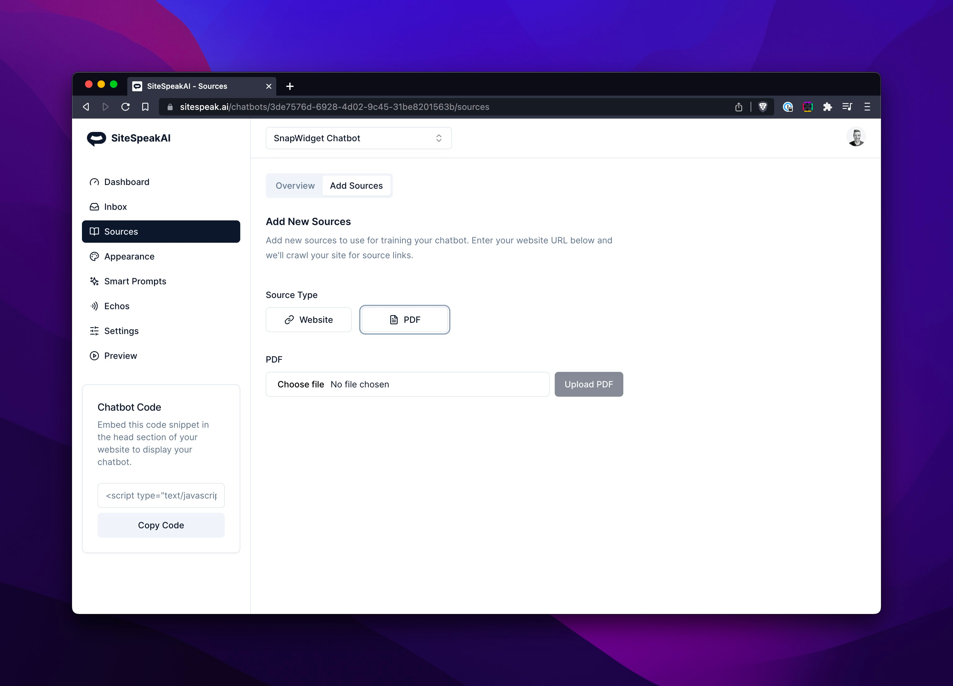Open Settings in the sidebar
The height and width of the screenshot is (686, 953).
tap(121, 331)
